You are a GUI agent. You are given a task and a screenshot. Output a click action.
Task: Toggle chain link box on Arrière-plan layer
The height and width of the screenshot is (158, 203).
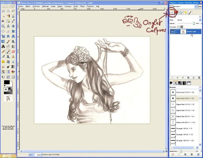click(x=178, y=32)
